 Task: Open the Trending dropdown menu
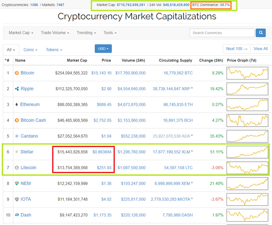[x=86, y=33]
